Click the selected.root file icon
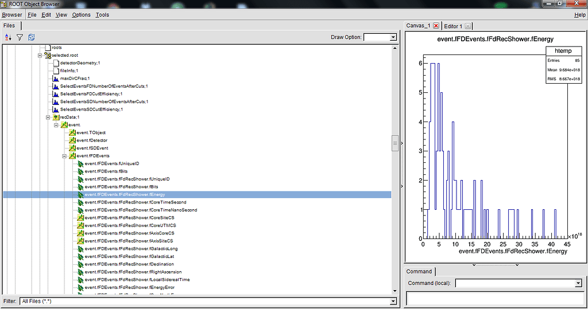This screenshot has height=309, width=588. pyautogui.click(x=48, y=56)
